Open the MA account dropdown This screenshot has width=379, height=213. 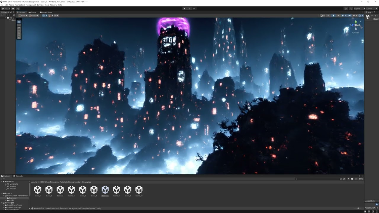point(6,9)
